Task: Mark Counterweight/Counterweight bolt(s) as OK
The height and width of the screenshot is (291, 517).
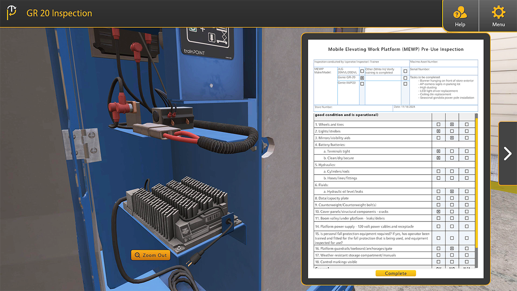Action: click(439, 205)
